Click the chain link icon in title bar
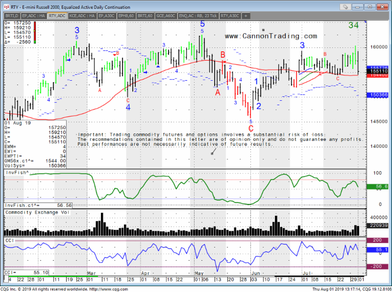The height and width of the screenshot is (292, 392). (345, 7)
